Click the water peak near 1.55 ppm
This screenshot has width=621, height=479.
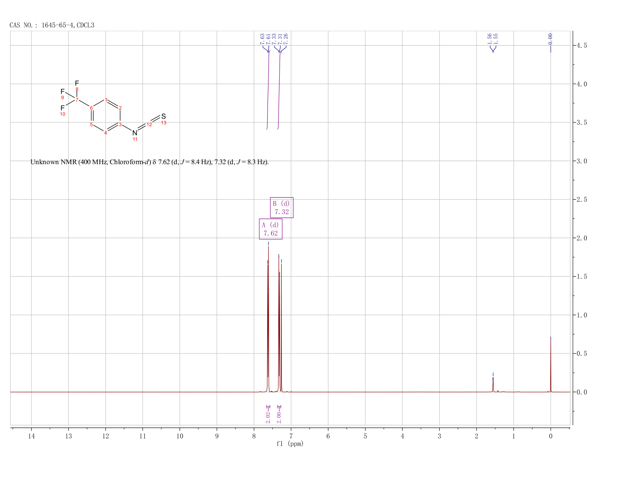tap(493, 384)
